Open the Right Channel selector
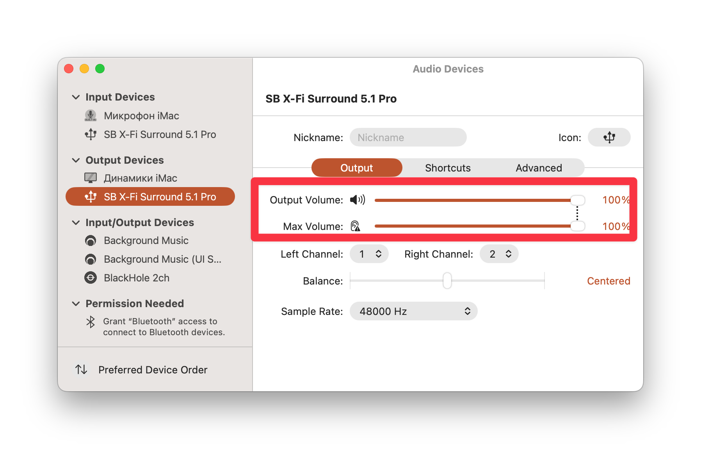The image size is (701, 449). [x=499, y=254]
